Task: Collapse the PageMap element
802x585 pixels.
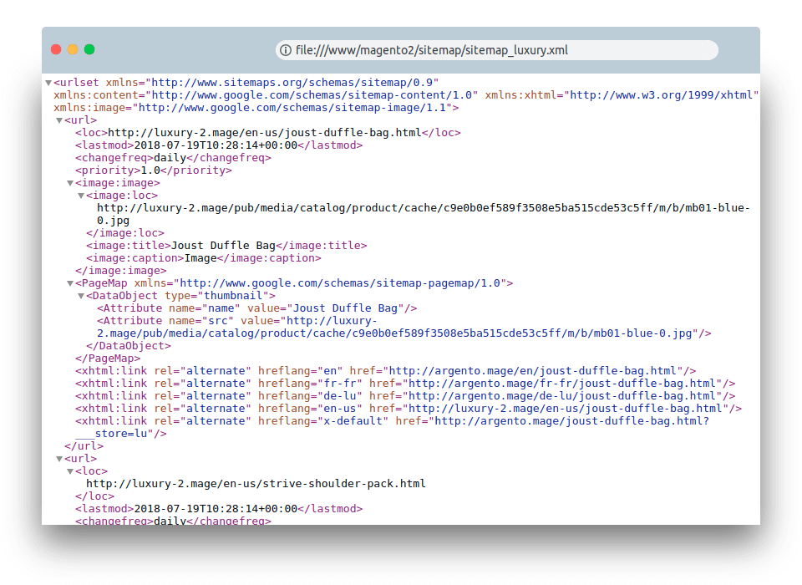Action: pyautogui.click(x=71, y=282)
